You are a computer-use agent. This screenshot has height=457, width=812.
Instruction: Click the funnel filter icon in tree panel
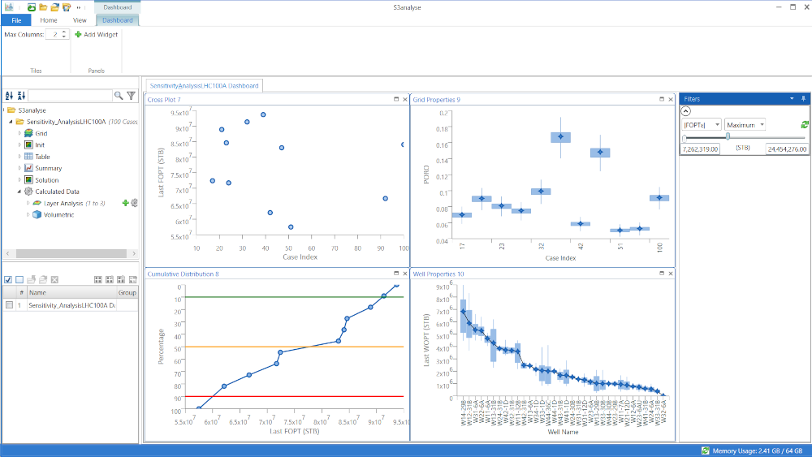click(131, 96)
